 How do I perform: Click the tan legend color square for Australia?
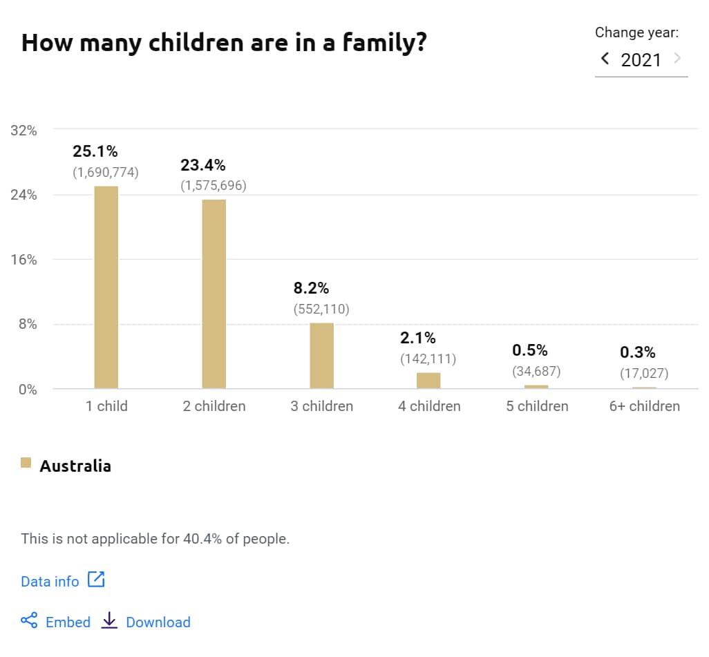pos(26,461)
